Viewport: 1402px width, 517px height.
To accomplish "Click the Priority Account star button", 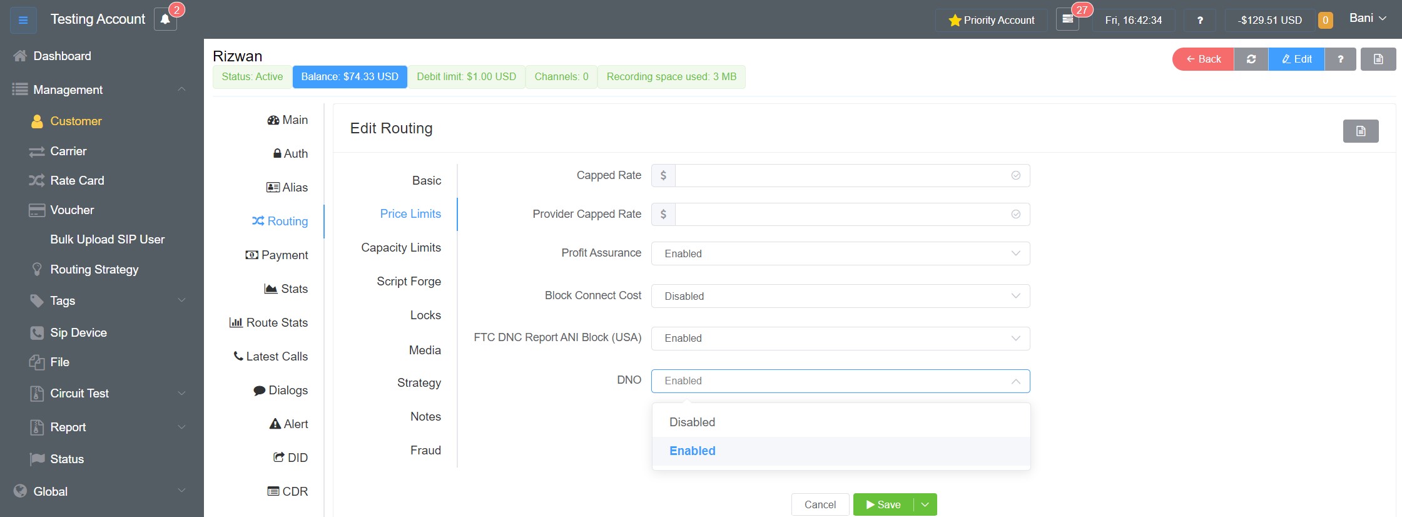I will point(991,20).
